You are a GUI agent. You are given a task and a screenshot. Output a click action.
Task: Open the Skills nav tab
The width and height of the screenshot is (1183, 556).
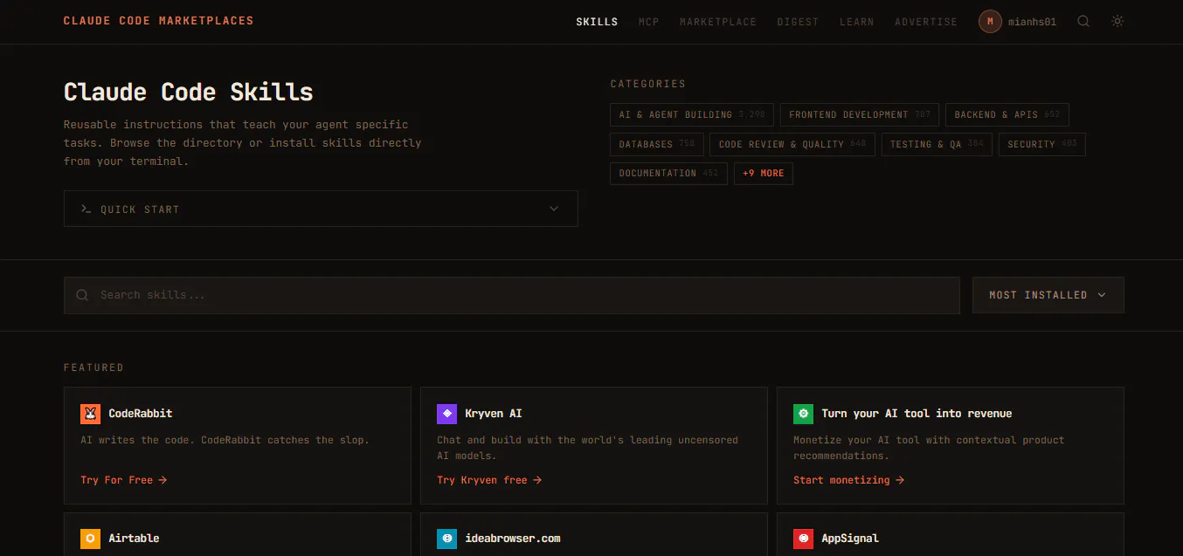tap(597, 22)
